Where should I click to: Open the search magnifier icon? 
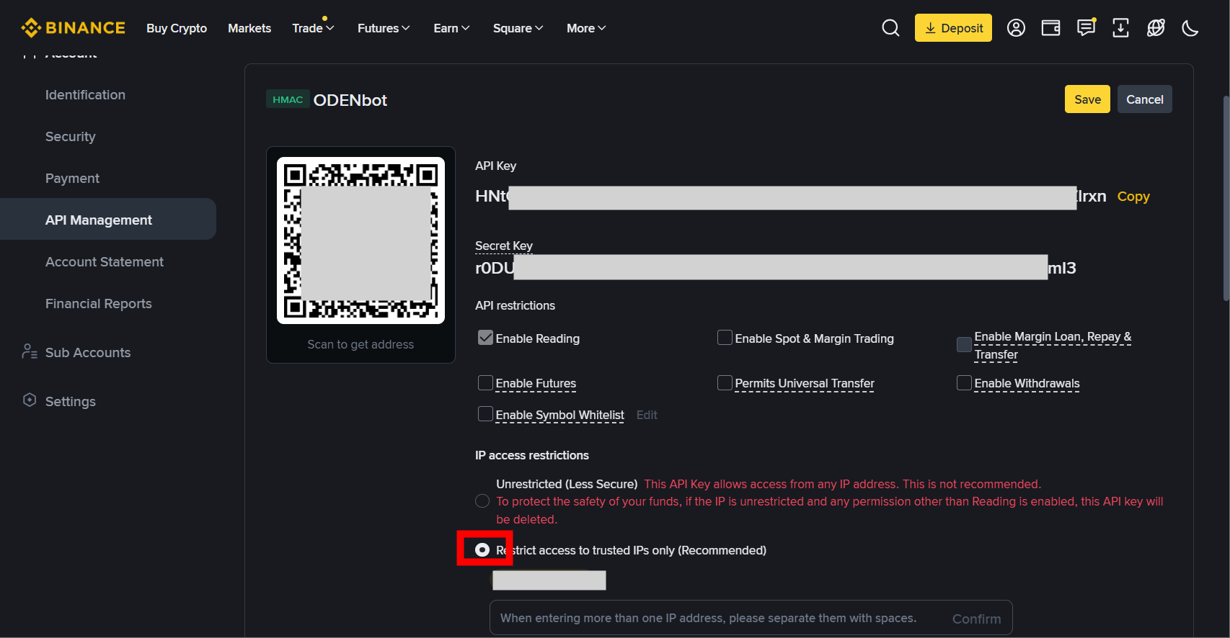(x=890, y=28)
